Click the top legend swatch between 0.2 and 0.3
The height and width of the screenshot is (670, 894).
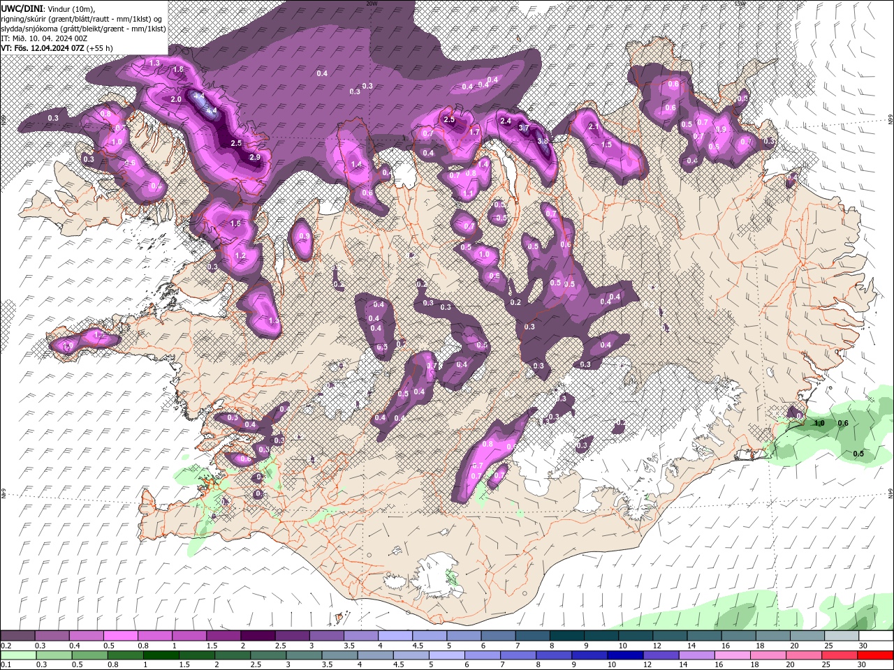[18, 636]
